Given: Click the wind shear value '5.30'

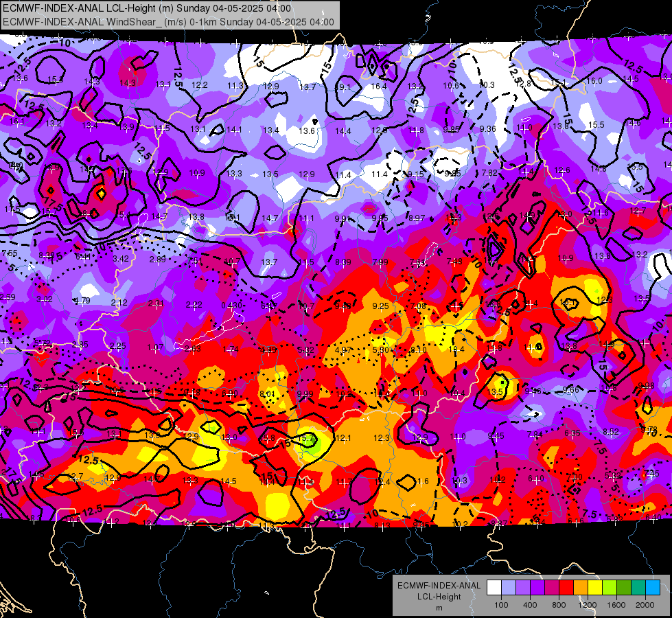Looking at the screenshot, I should click(380, 350).
